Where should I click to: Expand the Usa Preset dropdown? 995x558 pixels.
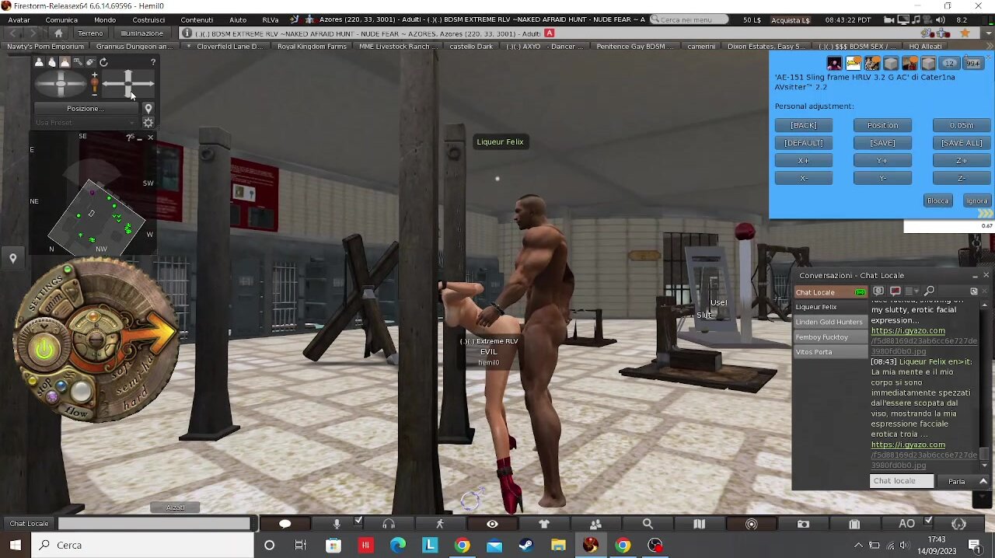[x=84, y=123]
